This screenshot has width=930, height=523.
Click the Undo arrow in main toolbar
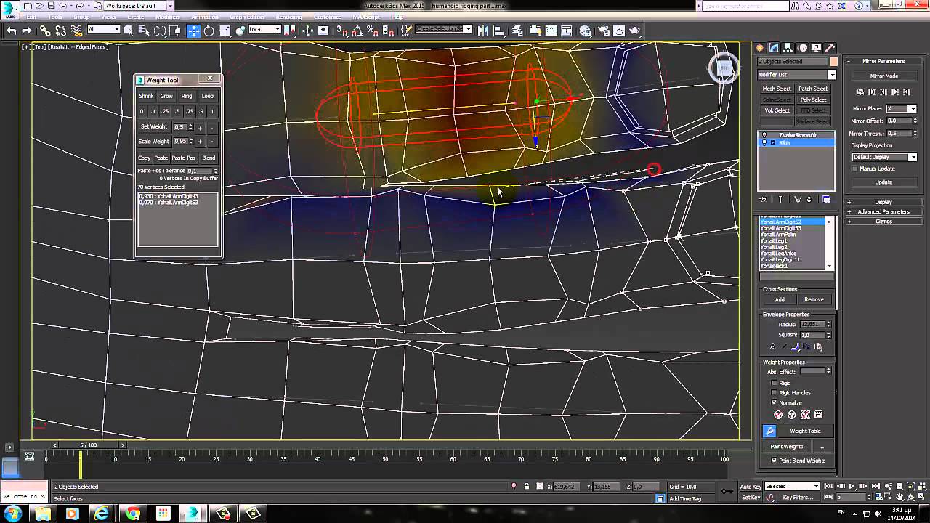12,31
